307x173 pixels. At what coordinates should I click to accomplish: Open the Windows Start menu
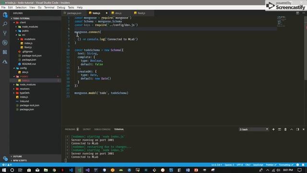[4, 170]
